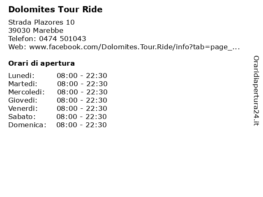Click the 39030 Marebbe postal line
Screen dimensions: 263x197
point(36,30)
